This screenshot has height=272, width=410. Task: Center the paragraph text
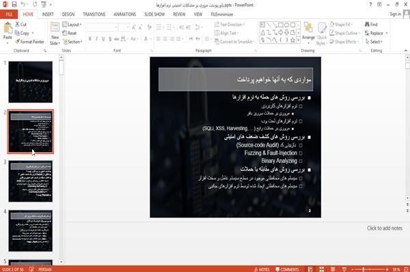(x=165, y=39)
